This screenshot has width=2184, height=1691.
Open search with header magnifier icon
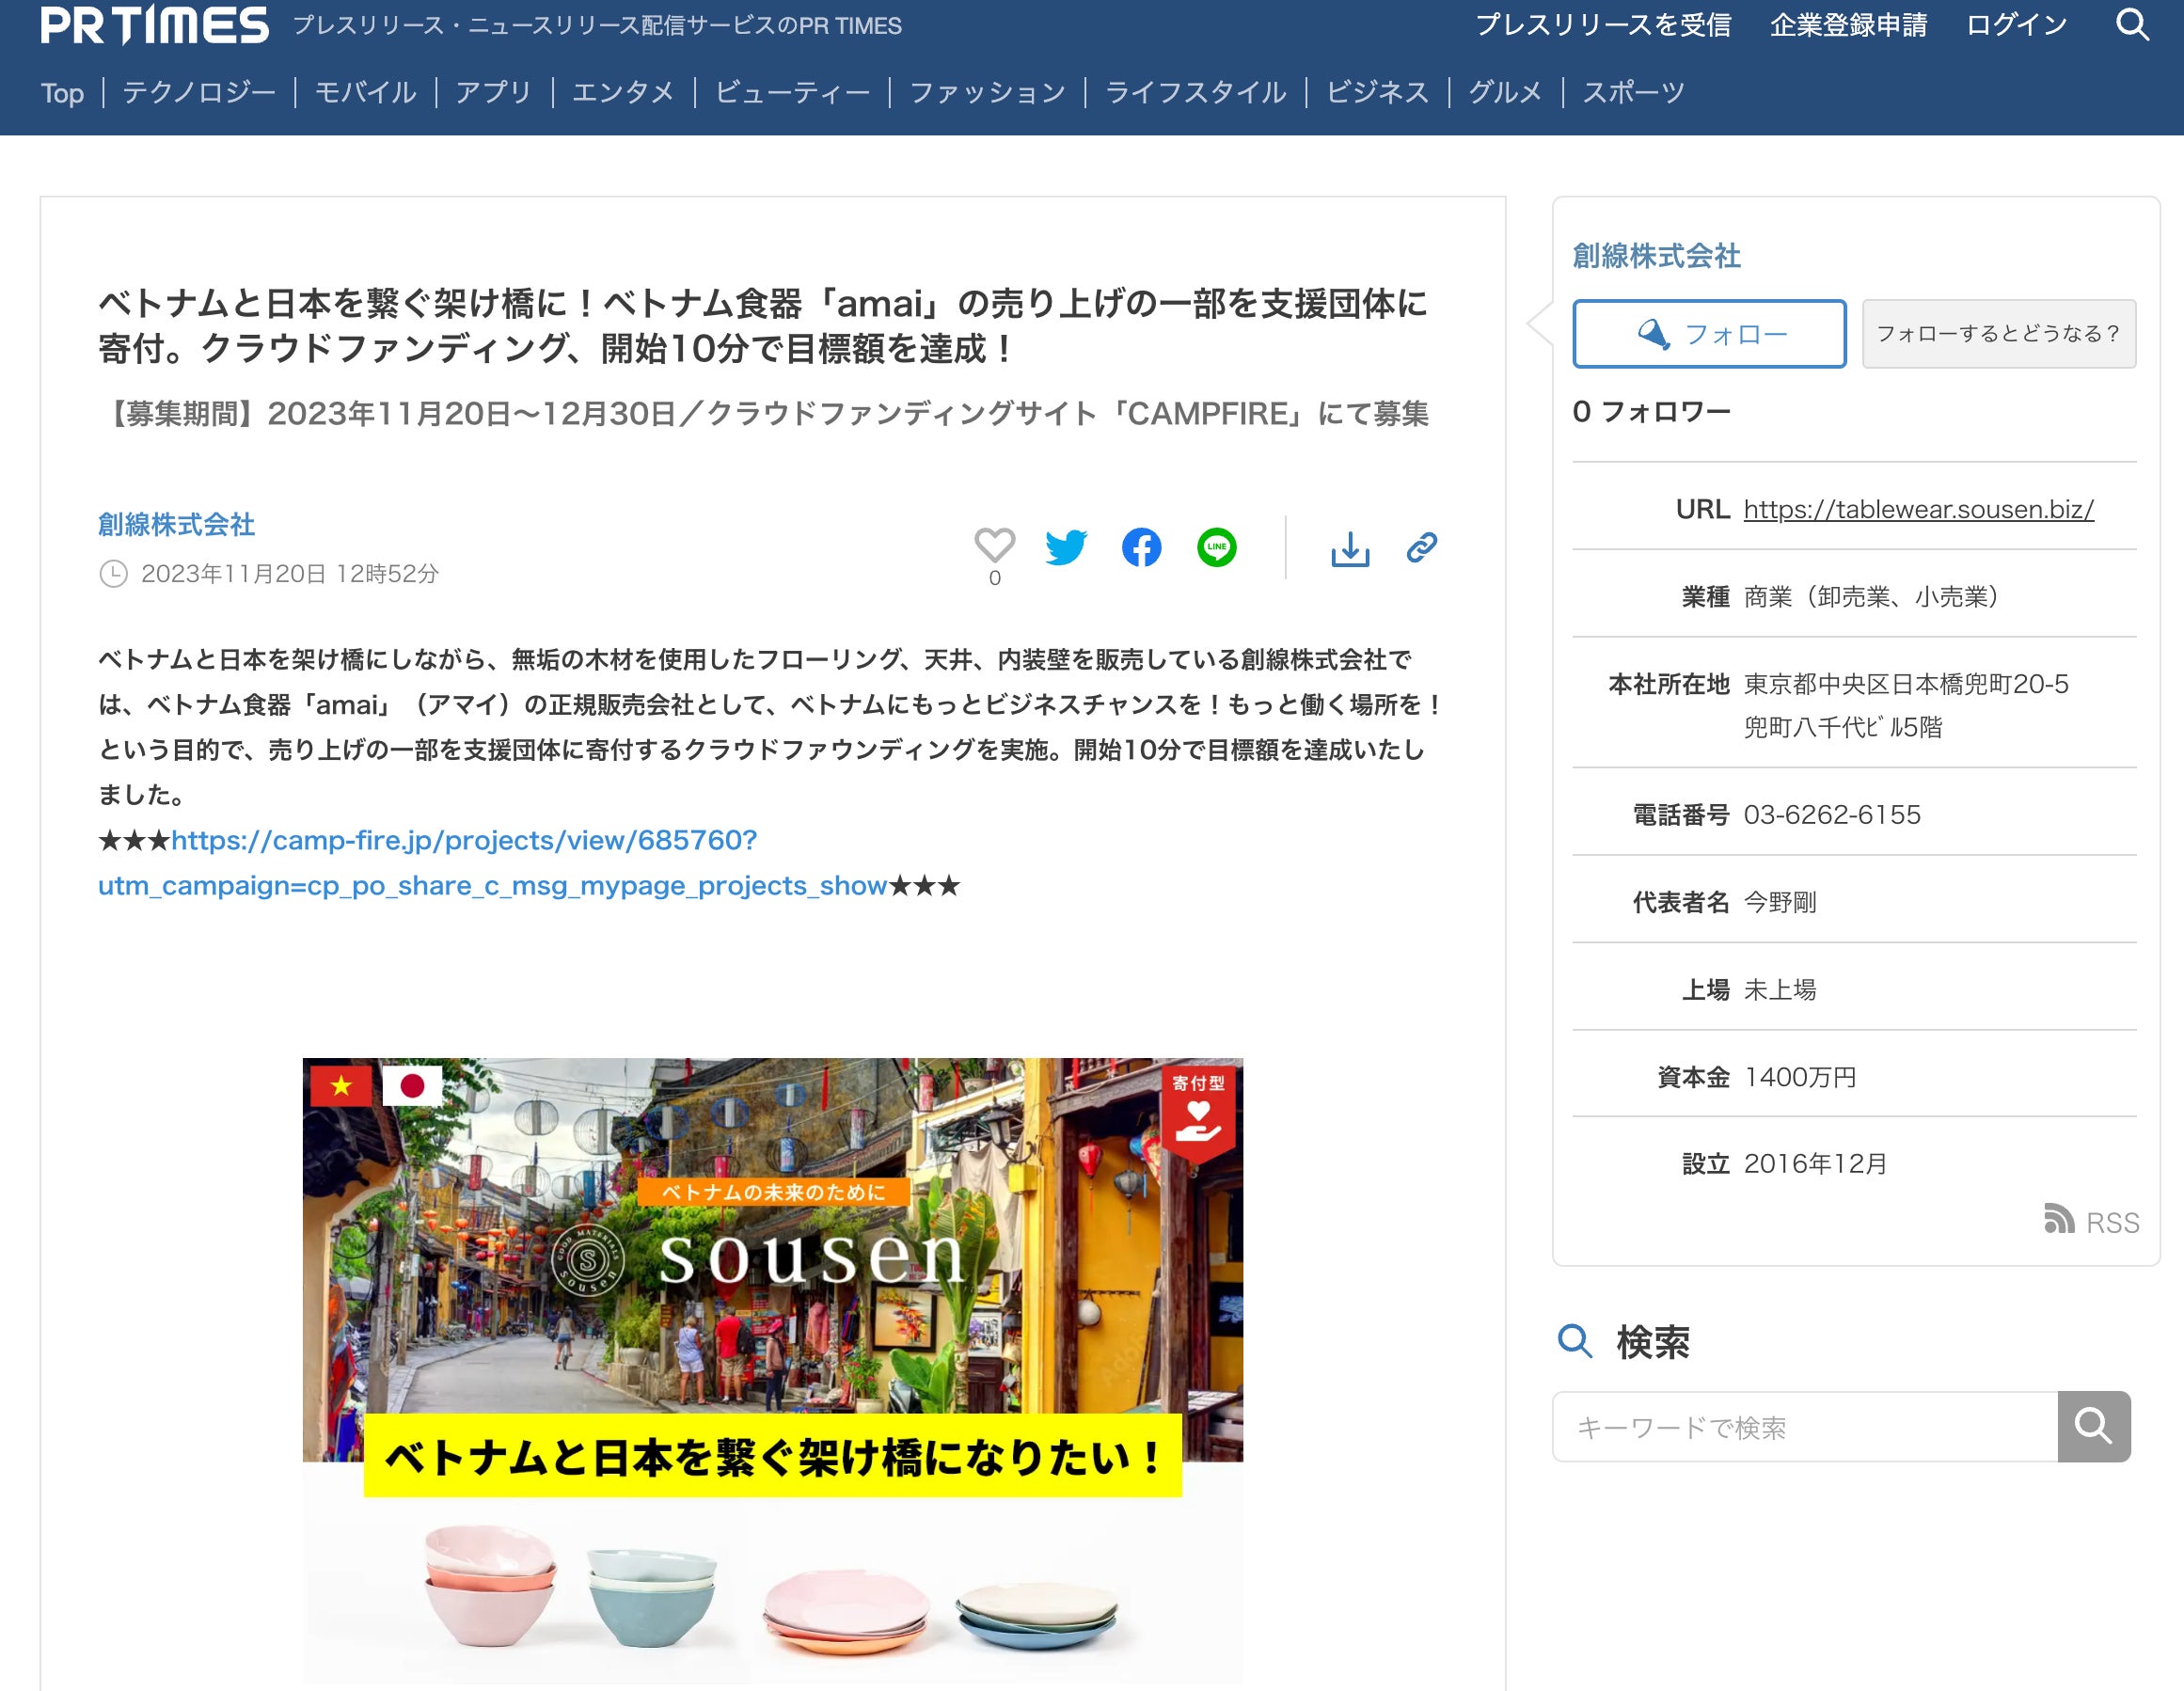(2131, 25)
